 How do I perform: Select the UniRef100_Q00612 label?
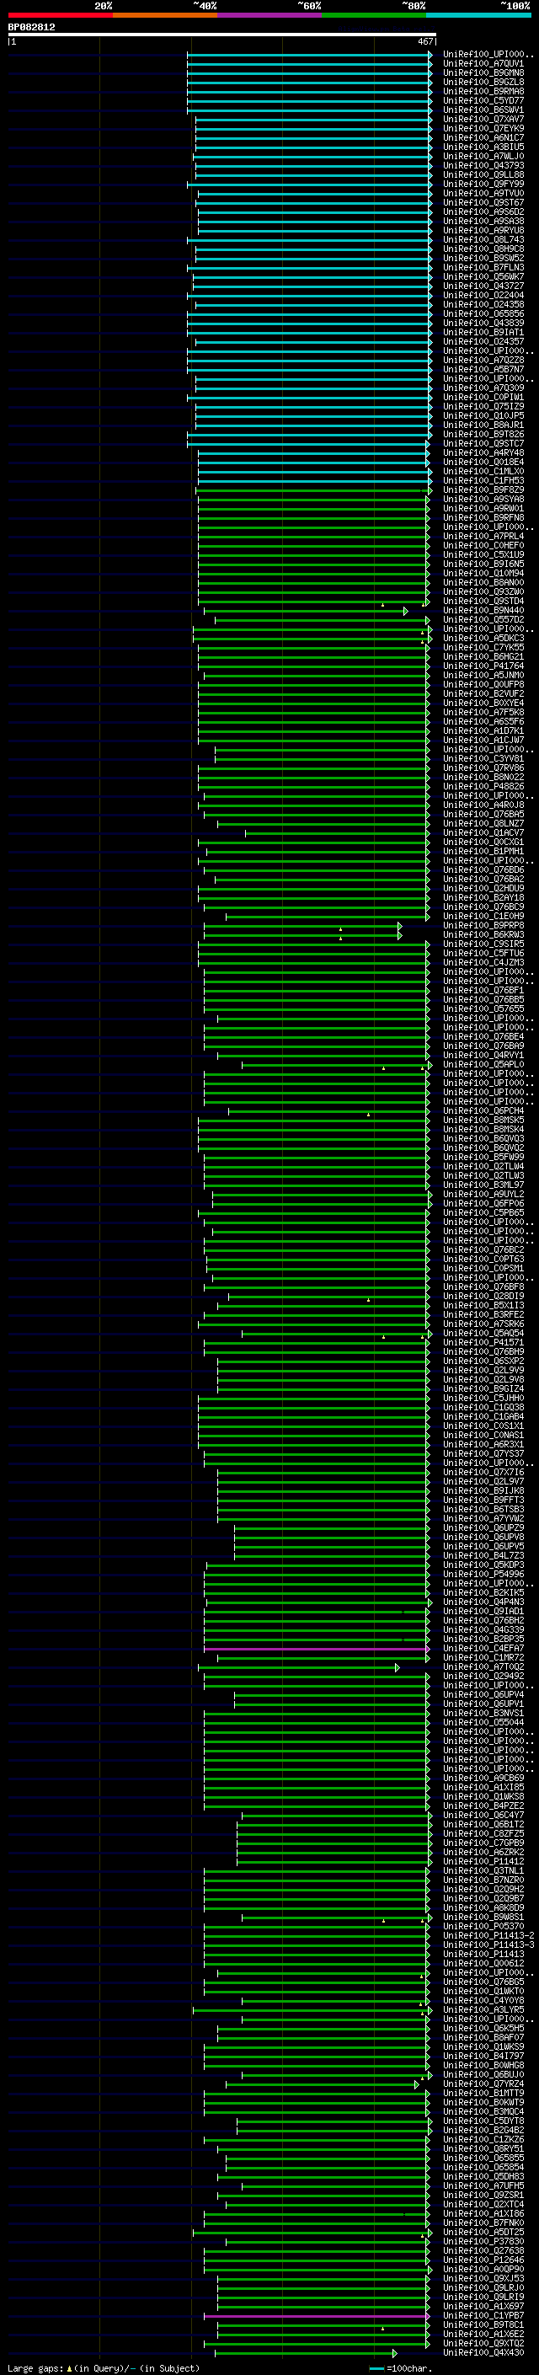(483, 1963)
